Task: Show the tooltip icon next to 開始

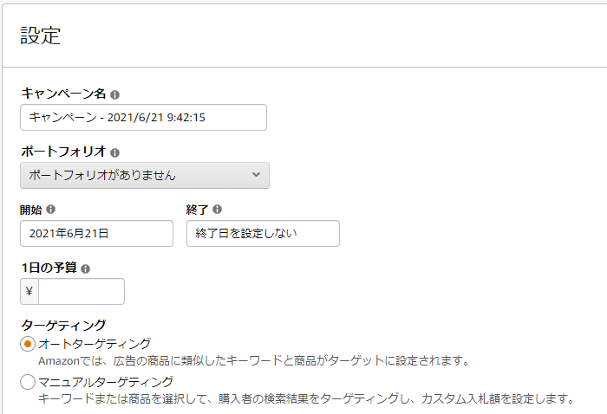Action: 51,210
